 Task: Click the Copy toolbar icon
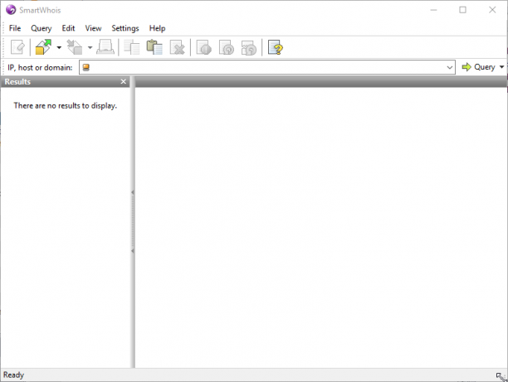point(132,47)
